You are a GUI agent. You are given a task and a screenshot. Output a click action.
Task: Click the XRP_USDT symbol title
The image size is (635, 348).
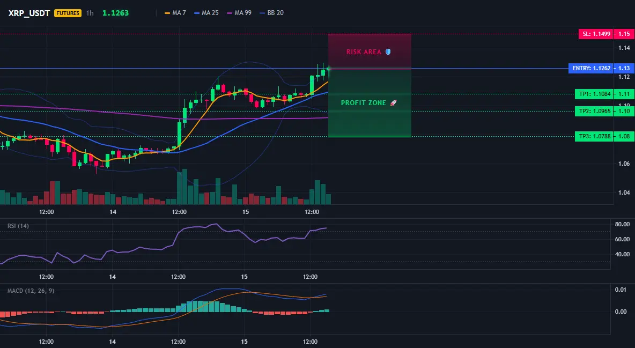tap(29, 13)
